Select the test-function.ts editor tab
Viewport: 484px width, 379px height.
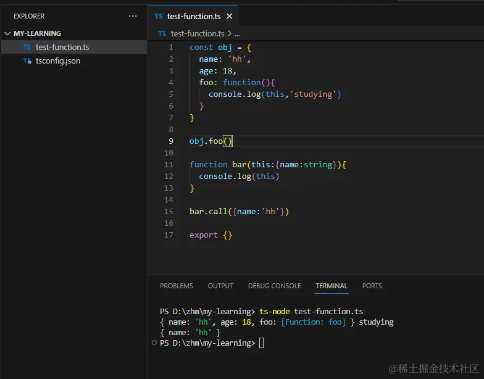click(x=194, y=16)
